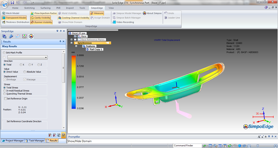Open the Solid Edge application button
The height and width of the screenshot is (148, 278).
(5, 4)
